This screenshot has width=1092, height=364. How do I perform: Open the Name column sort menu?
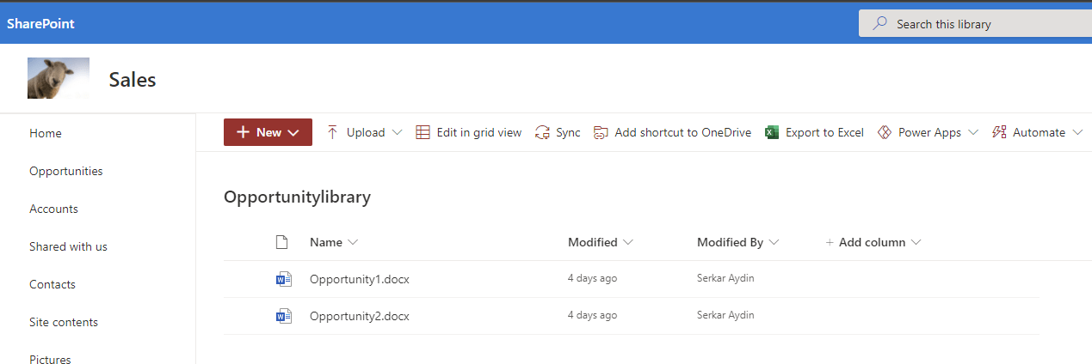click(x=353, y=242)
